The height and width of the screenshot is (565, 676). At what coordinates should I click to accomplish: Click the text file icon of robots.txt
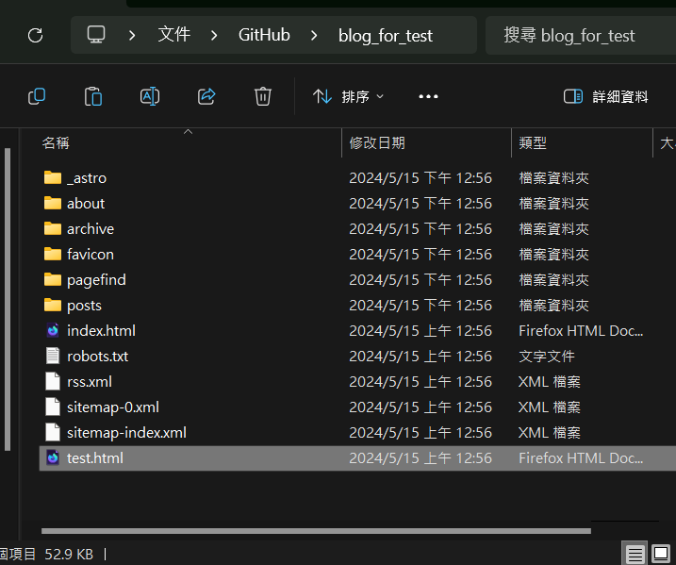[53, 356]
